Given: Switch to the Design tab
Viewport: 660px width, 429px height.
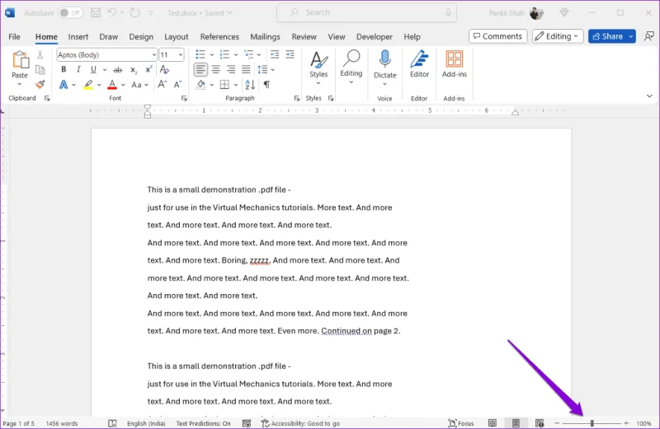Looking at the screenshot, I should [x=141, y=37].
